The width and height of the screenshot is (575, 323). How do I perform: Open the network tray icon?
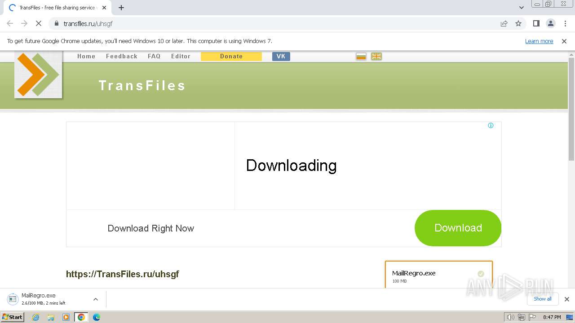pos(522,317)
